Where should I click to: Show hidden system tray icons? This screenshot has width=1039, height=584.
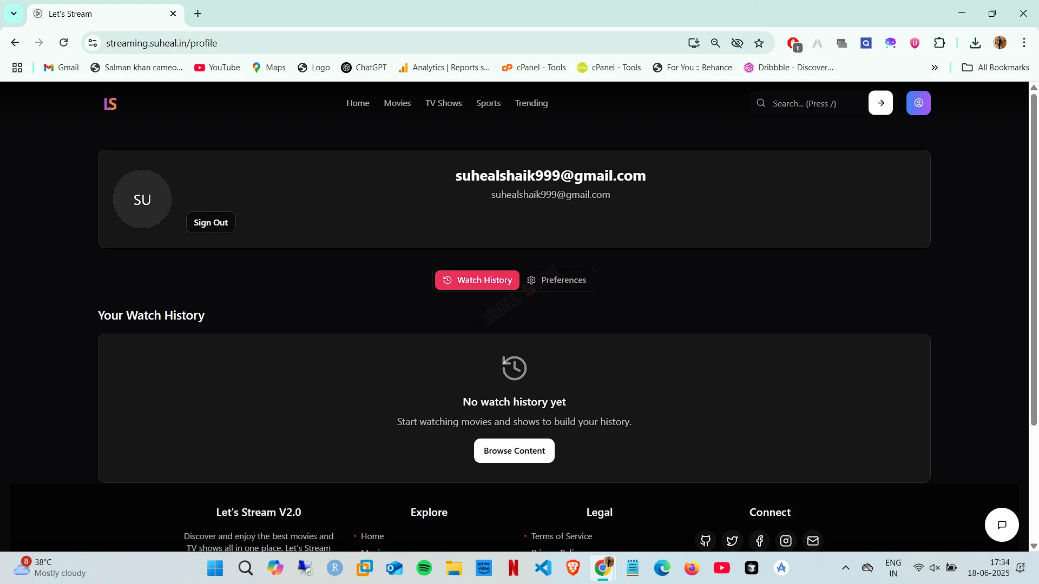pyautogui.click(x=846, y=568)
